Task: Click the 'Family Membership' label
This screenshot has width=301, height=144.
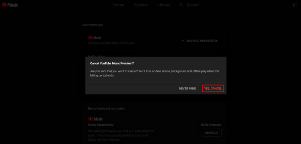Action: tap(100, 124)
